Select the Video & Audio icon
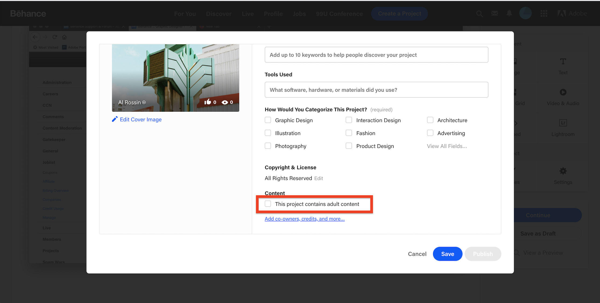This screenshot has height=303, width=600. tap(563, 92)
